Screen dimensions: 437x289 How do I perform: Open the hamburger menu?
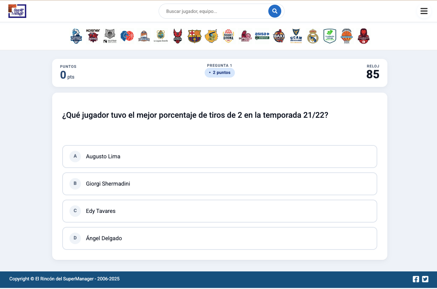coord(424,11)
